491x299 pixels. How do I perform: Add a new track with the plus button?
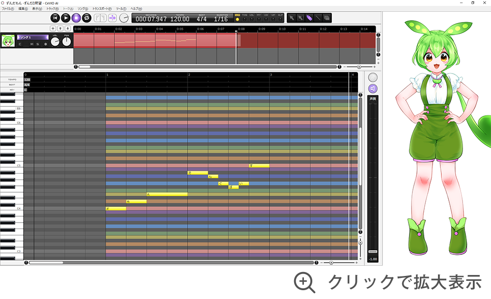pyautogui.click(x=53, y=28)
